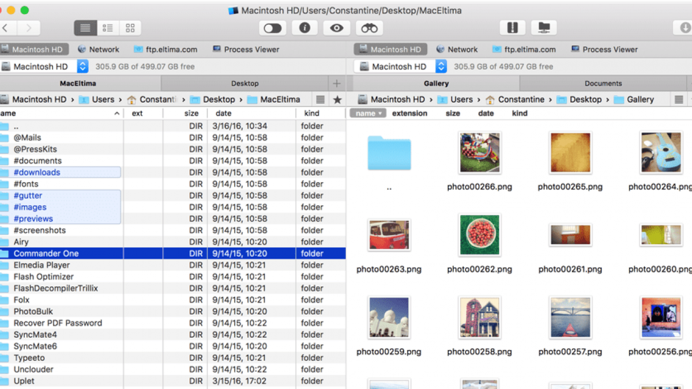
Task: Switch left pane to full list view
Action: pos(85,28)
